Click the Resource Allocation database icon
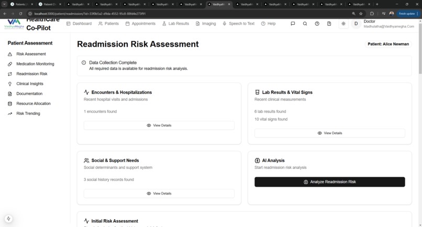Screen dimensions: 422x227 (x=10, y=104)
